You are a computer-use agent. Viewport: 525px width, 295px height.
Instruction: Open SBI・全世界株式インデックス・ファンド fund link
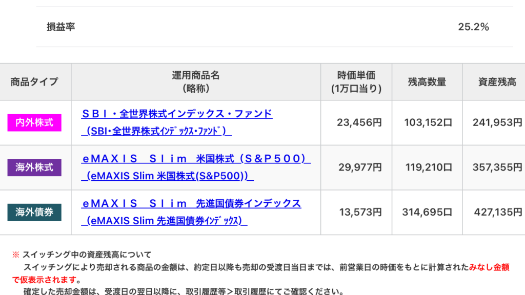(177, 114)
